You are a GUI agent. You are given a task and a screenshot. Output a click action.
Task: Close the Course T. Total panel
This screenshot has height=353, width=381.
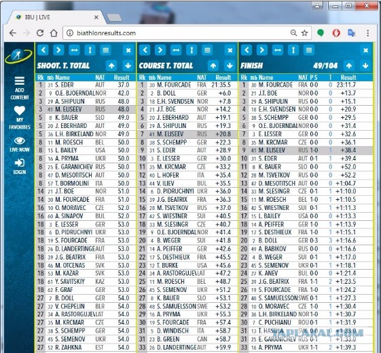[x=230, y=50]
